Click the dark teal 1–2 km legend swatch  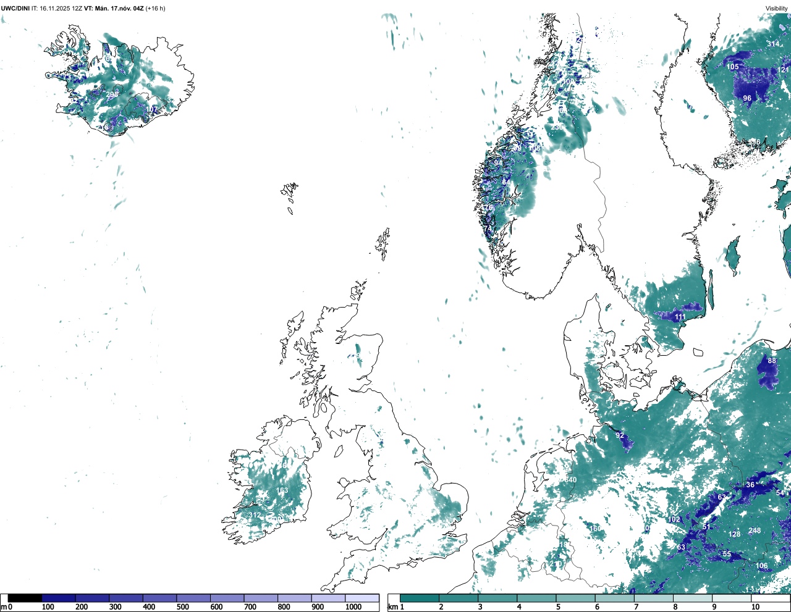[420, 598]
